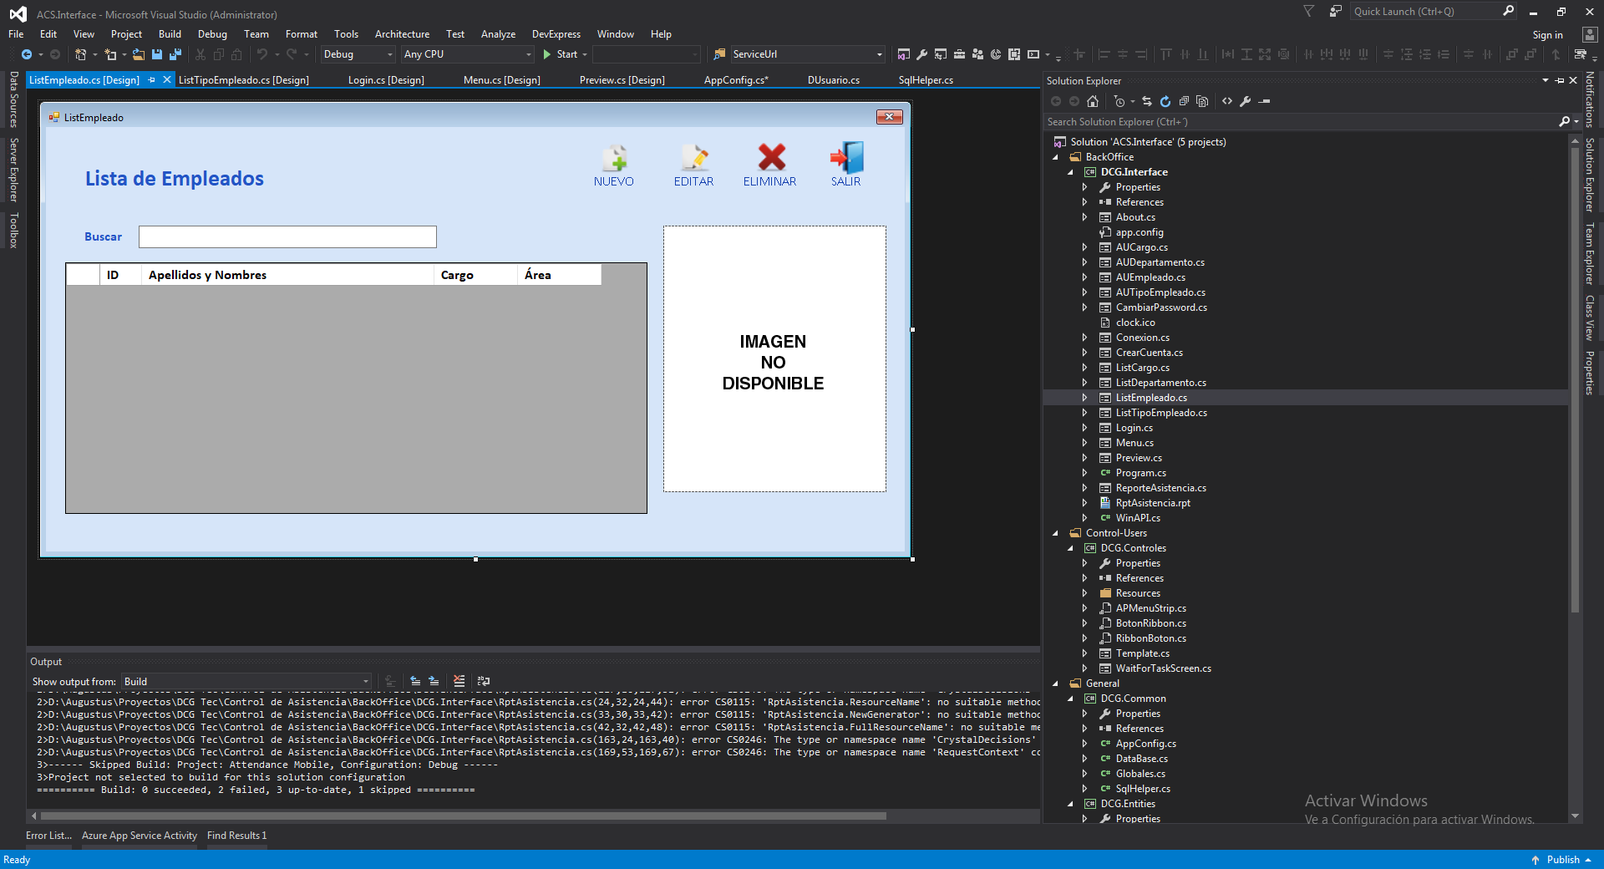This screenshot has height=869, width=1604.
Task: Click the Output window horizontal scrollbar
Action: 464,816
